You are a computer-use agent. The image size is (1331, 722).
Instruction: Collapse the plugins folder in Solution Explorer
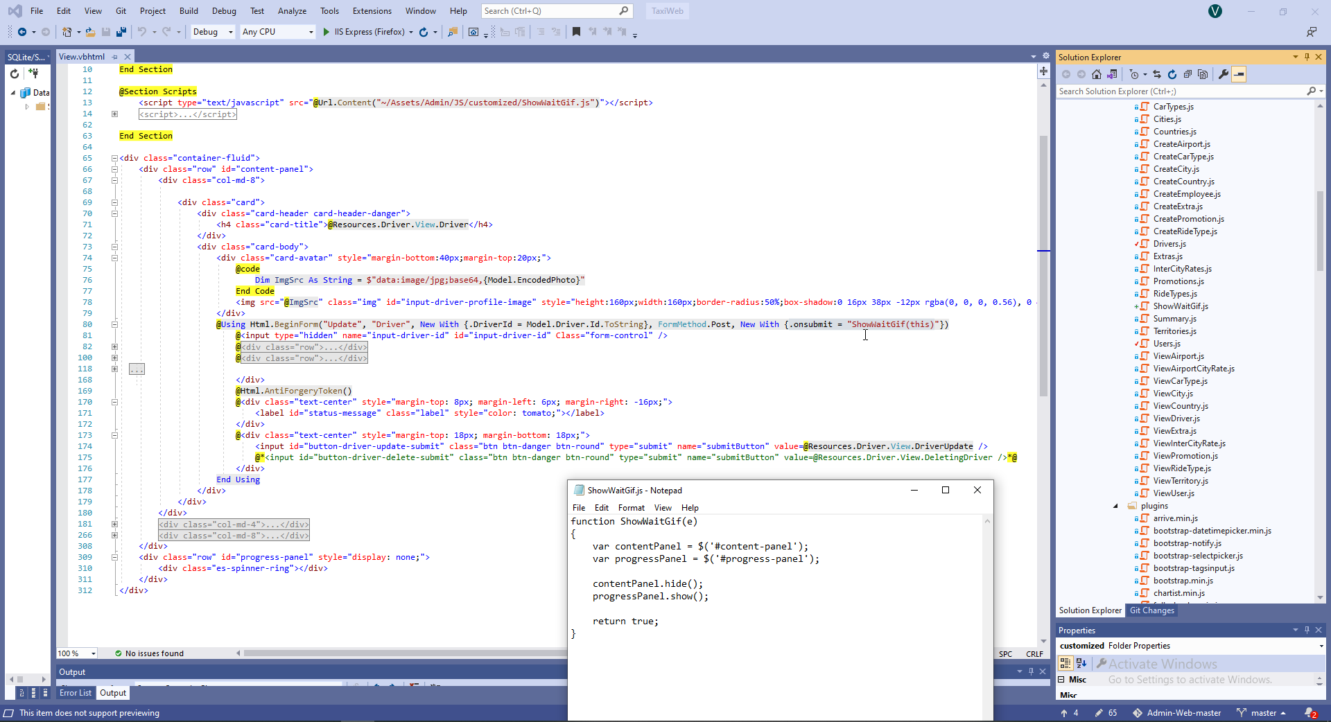coord(1115,506)
